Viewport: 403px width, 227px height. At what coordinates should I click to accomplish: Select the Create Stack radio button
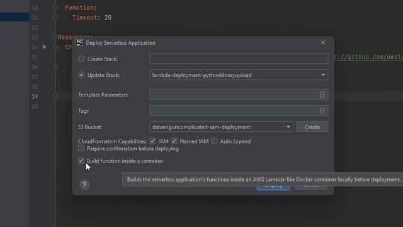(x=81, y=59)
